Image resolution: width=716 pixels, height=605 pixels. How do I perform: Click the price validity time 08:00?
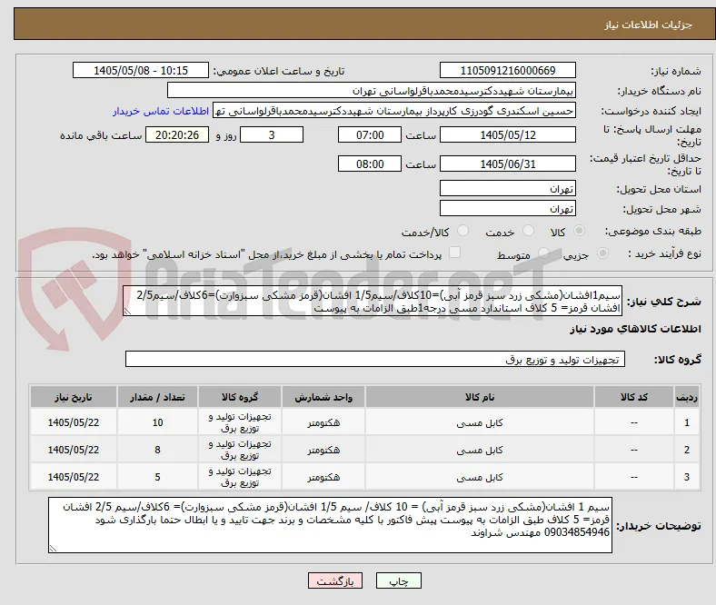click(370, 164)
